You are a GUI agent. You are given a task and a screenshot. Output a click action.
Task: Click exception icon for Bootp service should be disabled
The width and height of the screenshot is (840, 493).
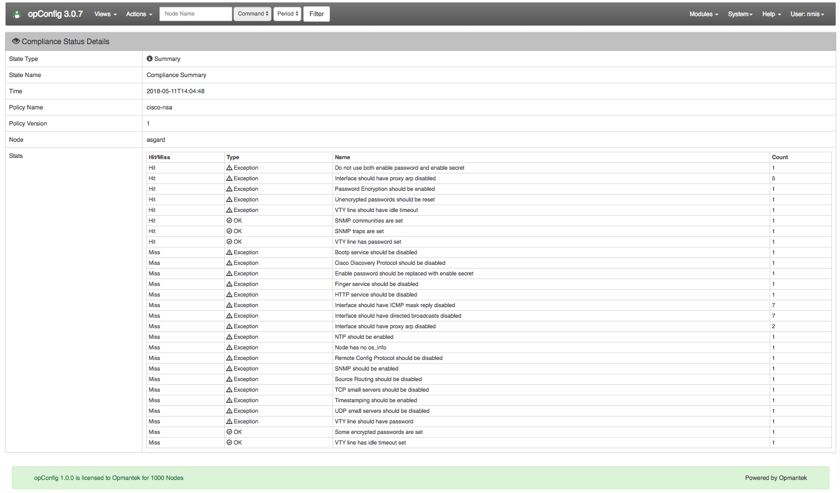coord(229,252)
